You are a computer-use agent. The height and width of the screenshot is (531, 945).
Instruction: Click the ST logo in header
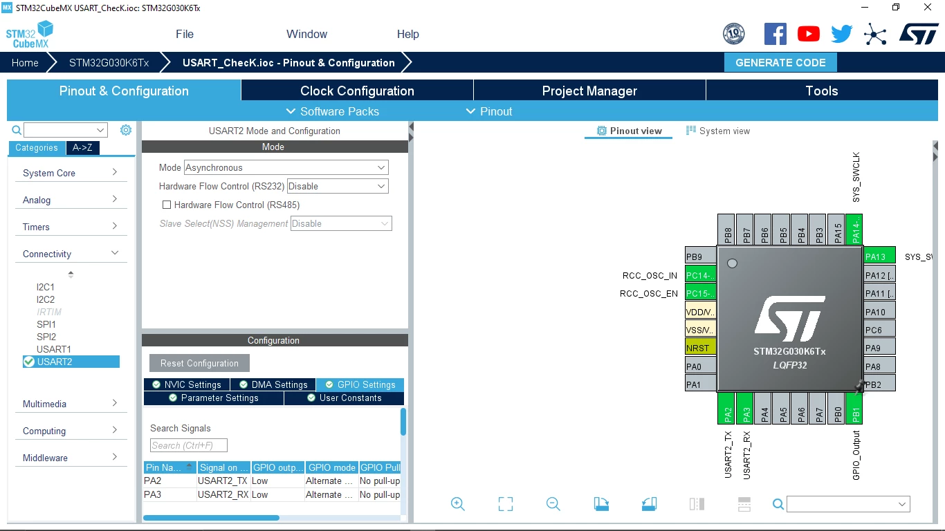pyautogui.click(x=919, y=34)
